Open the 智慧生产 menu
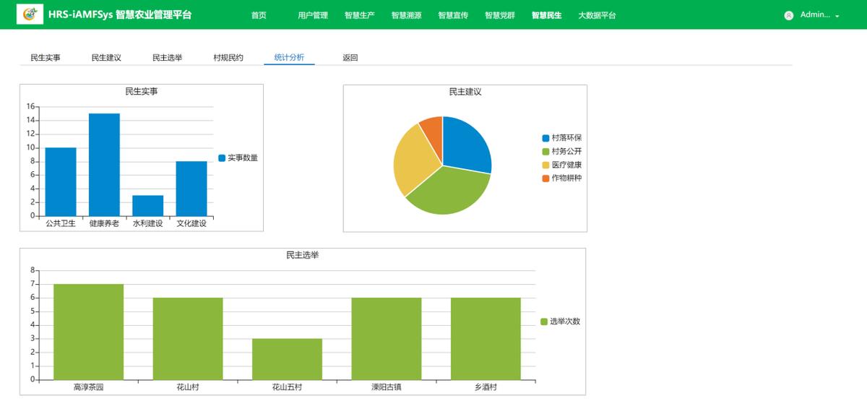The width and height of the screenshot is (867, 409). coord(360,15)
